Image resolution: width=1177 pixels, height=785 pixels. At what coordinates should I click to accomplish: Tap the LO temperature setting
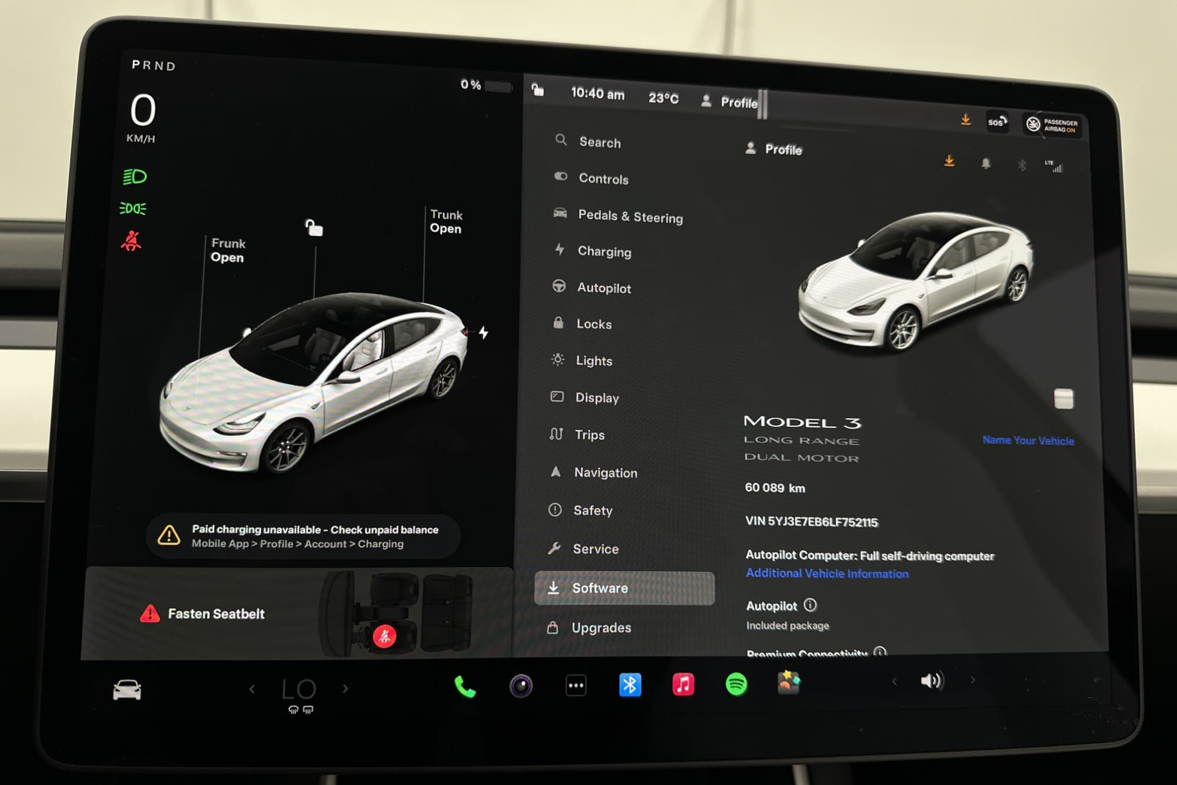click(x=299, y=689)
